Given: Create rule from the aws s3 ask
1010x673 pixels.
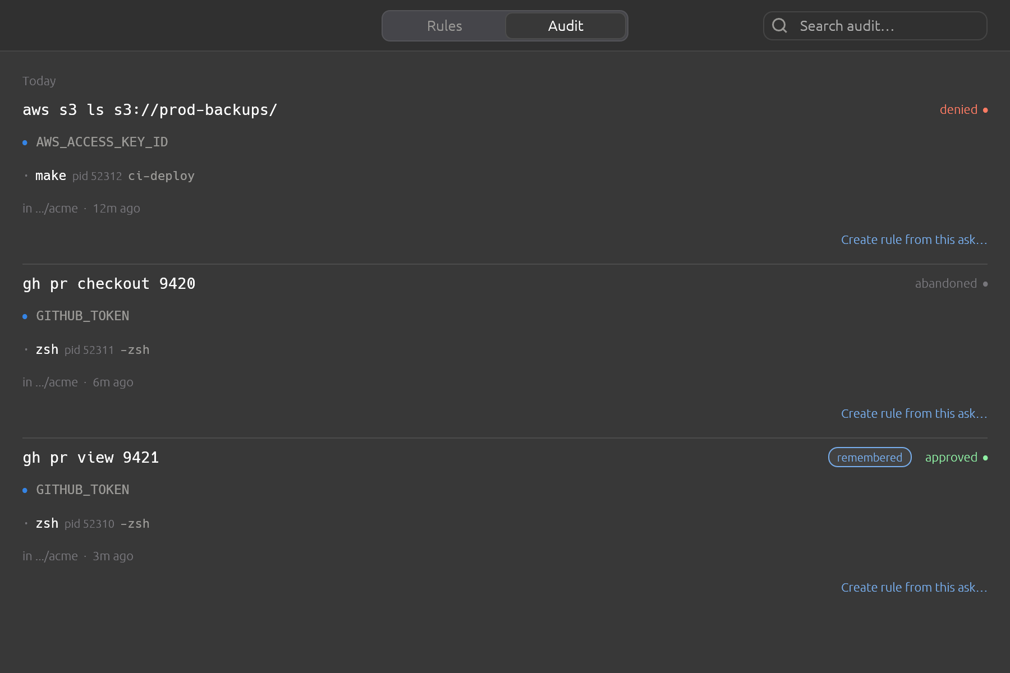Looking at the screenshot, I should pos(914,239).
